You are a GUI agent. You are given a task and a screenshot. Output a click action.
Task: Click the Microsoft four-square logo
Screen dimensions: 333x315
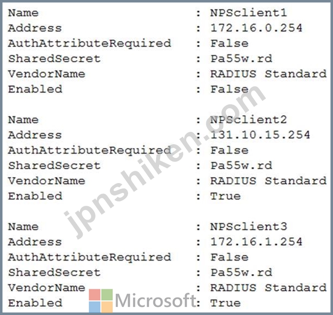point(101,301)
